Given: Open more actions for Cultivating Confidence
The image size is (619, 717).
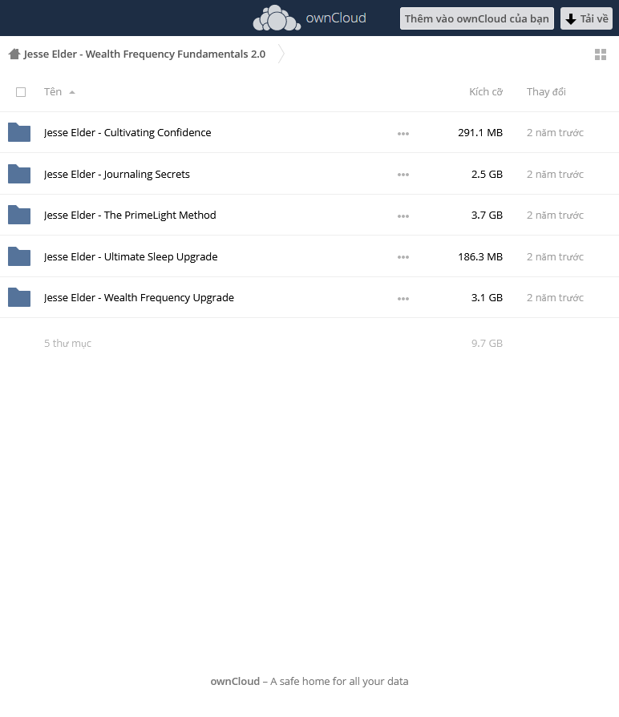Looking at the screenshot, I should click(x=403, y=134).
